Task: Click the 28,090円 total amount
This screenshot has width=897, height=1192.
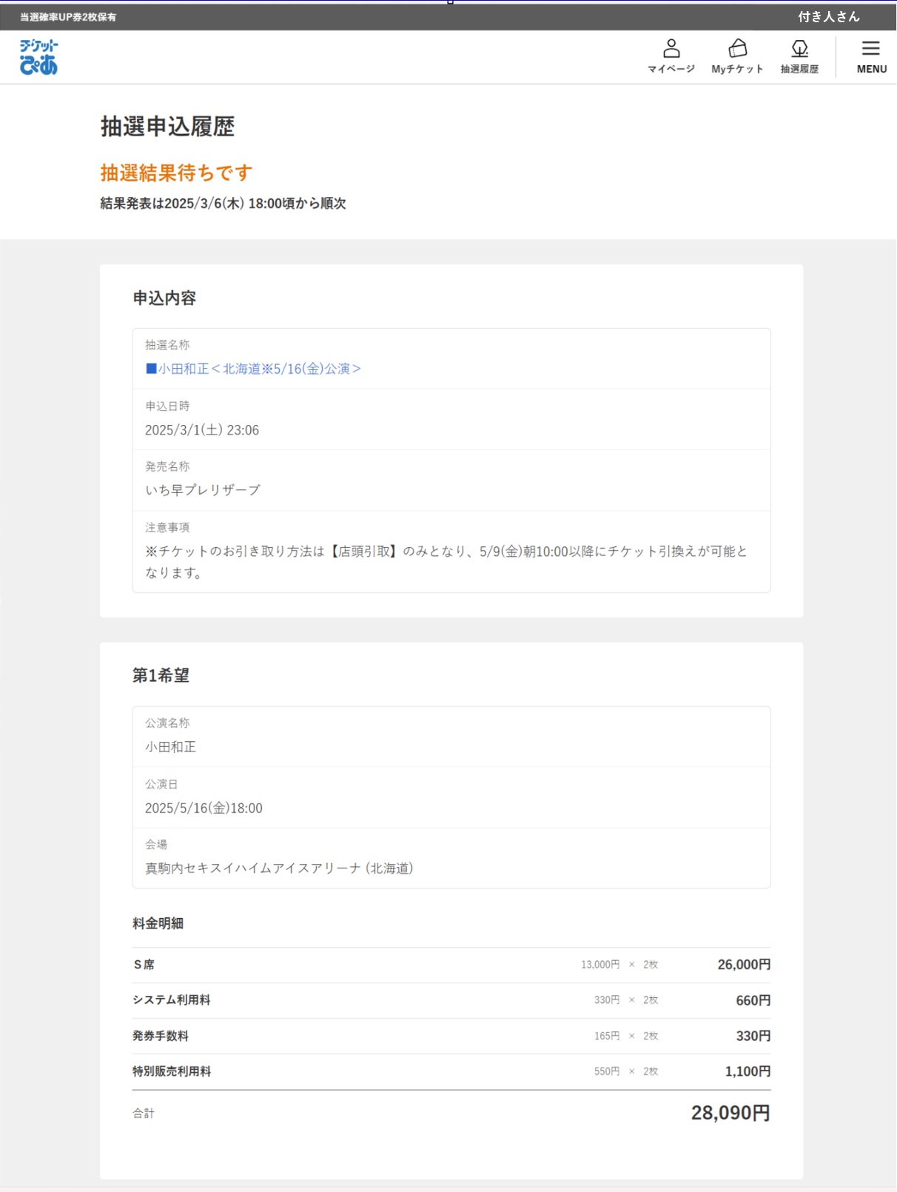Action: pyautogui.click(x=730, y=1113)
